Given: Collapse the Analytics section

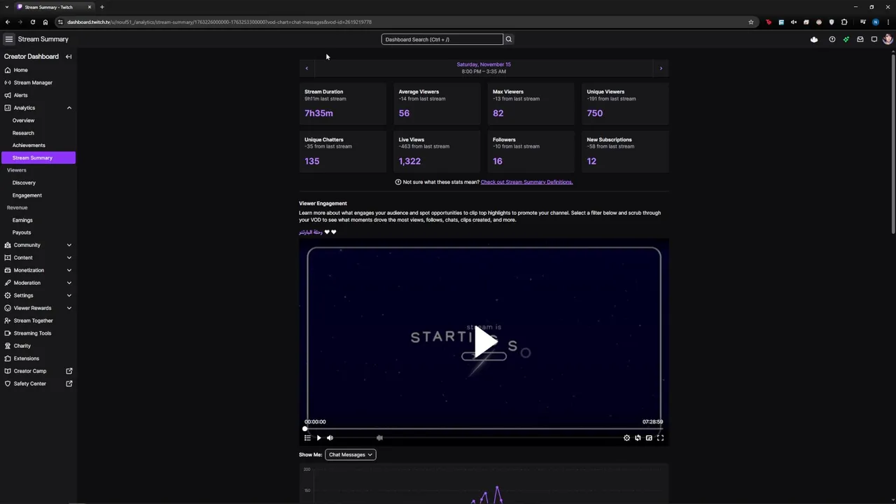Looking at the screenshot, I should [x=69, y=108].
